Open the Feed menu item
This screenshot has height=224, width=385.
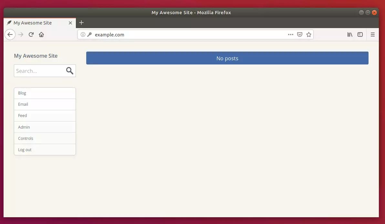coord(45,116)
